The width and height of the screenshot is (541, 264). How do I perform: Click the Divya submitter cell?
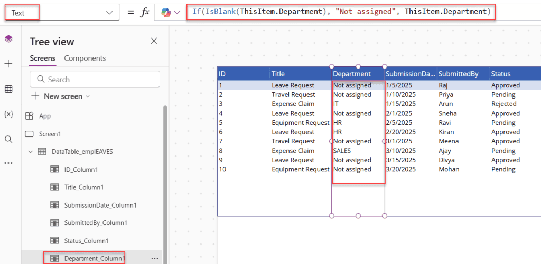(x=447, y=160)
